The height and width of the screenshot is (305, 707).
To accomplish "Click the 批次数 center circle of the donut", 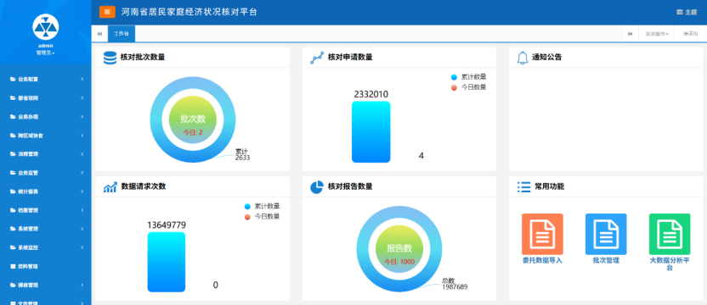I will (x=193, y=120).
